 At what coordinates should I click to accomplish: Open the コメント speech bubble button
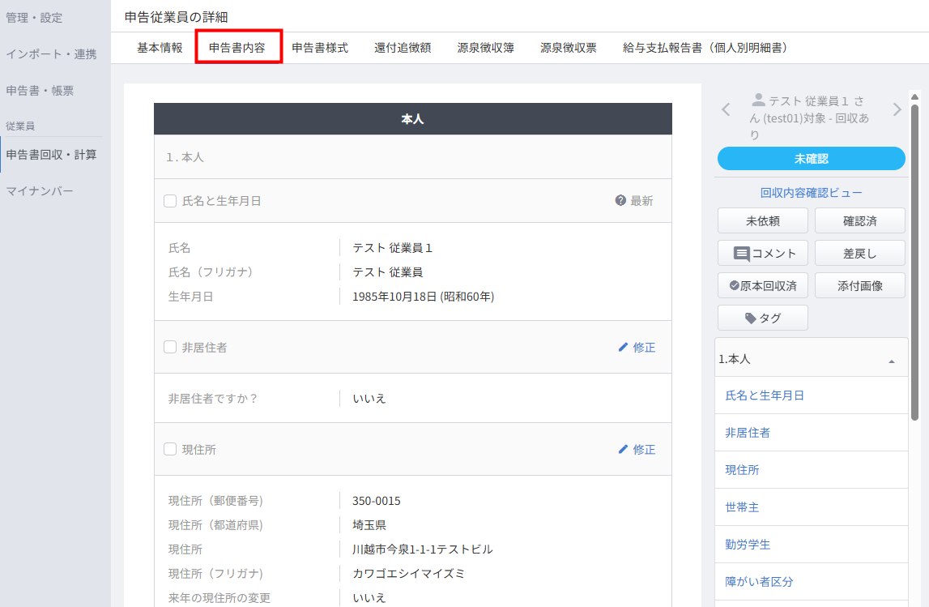[x=762, y=253]
